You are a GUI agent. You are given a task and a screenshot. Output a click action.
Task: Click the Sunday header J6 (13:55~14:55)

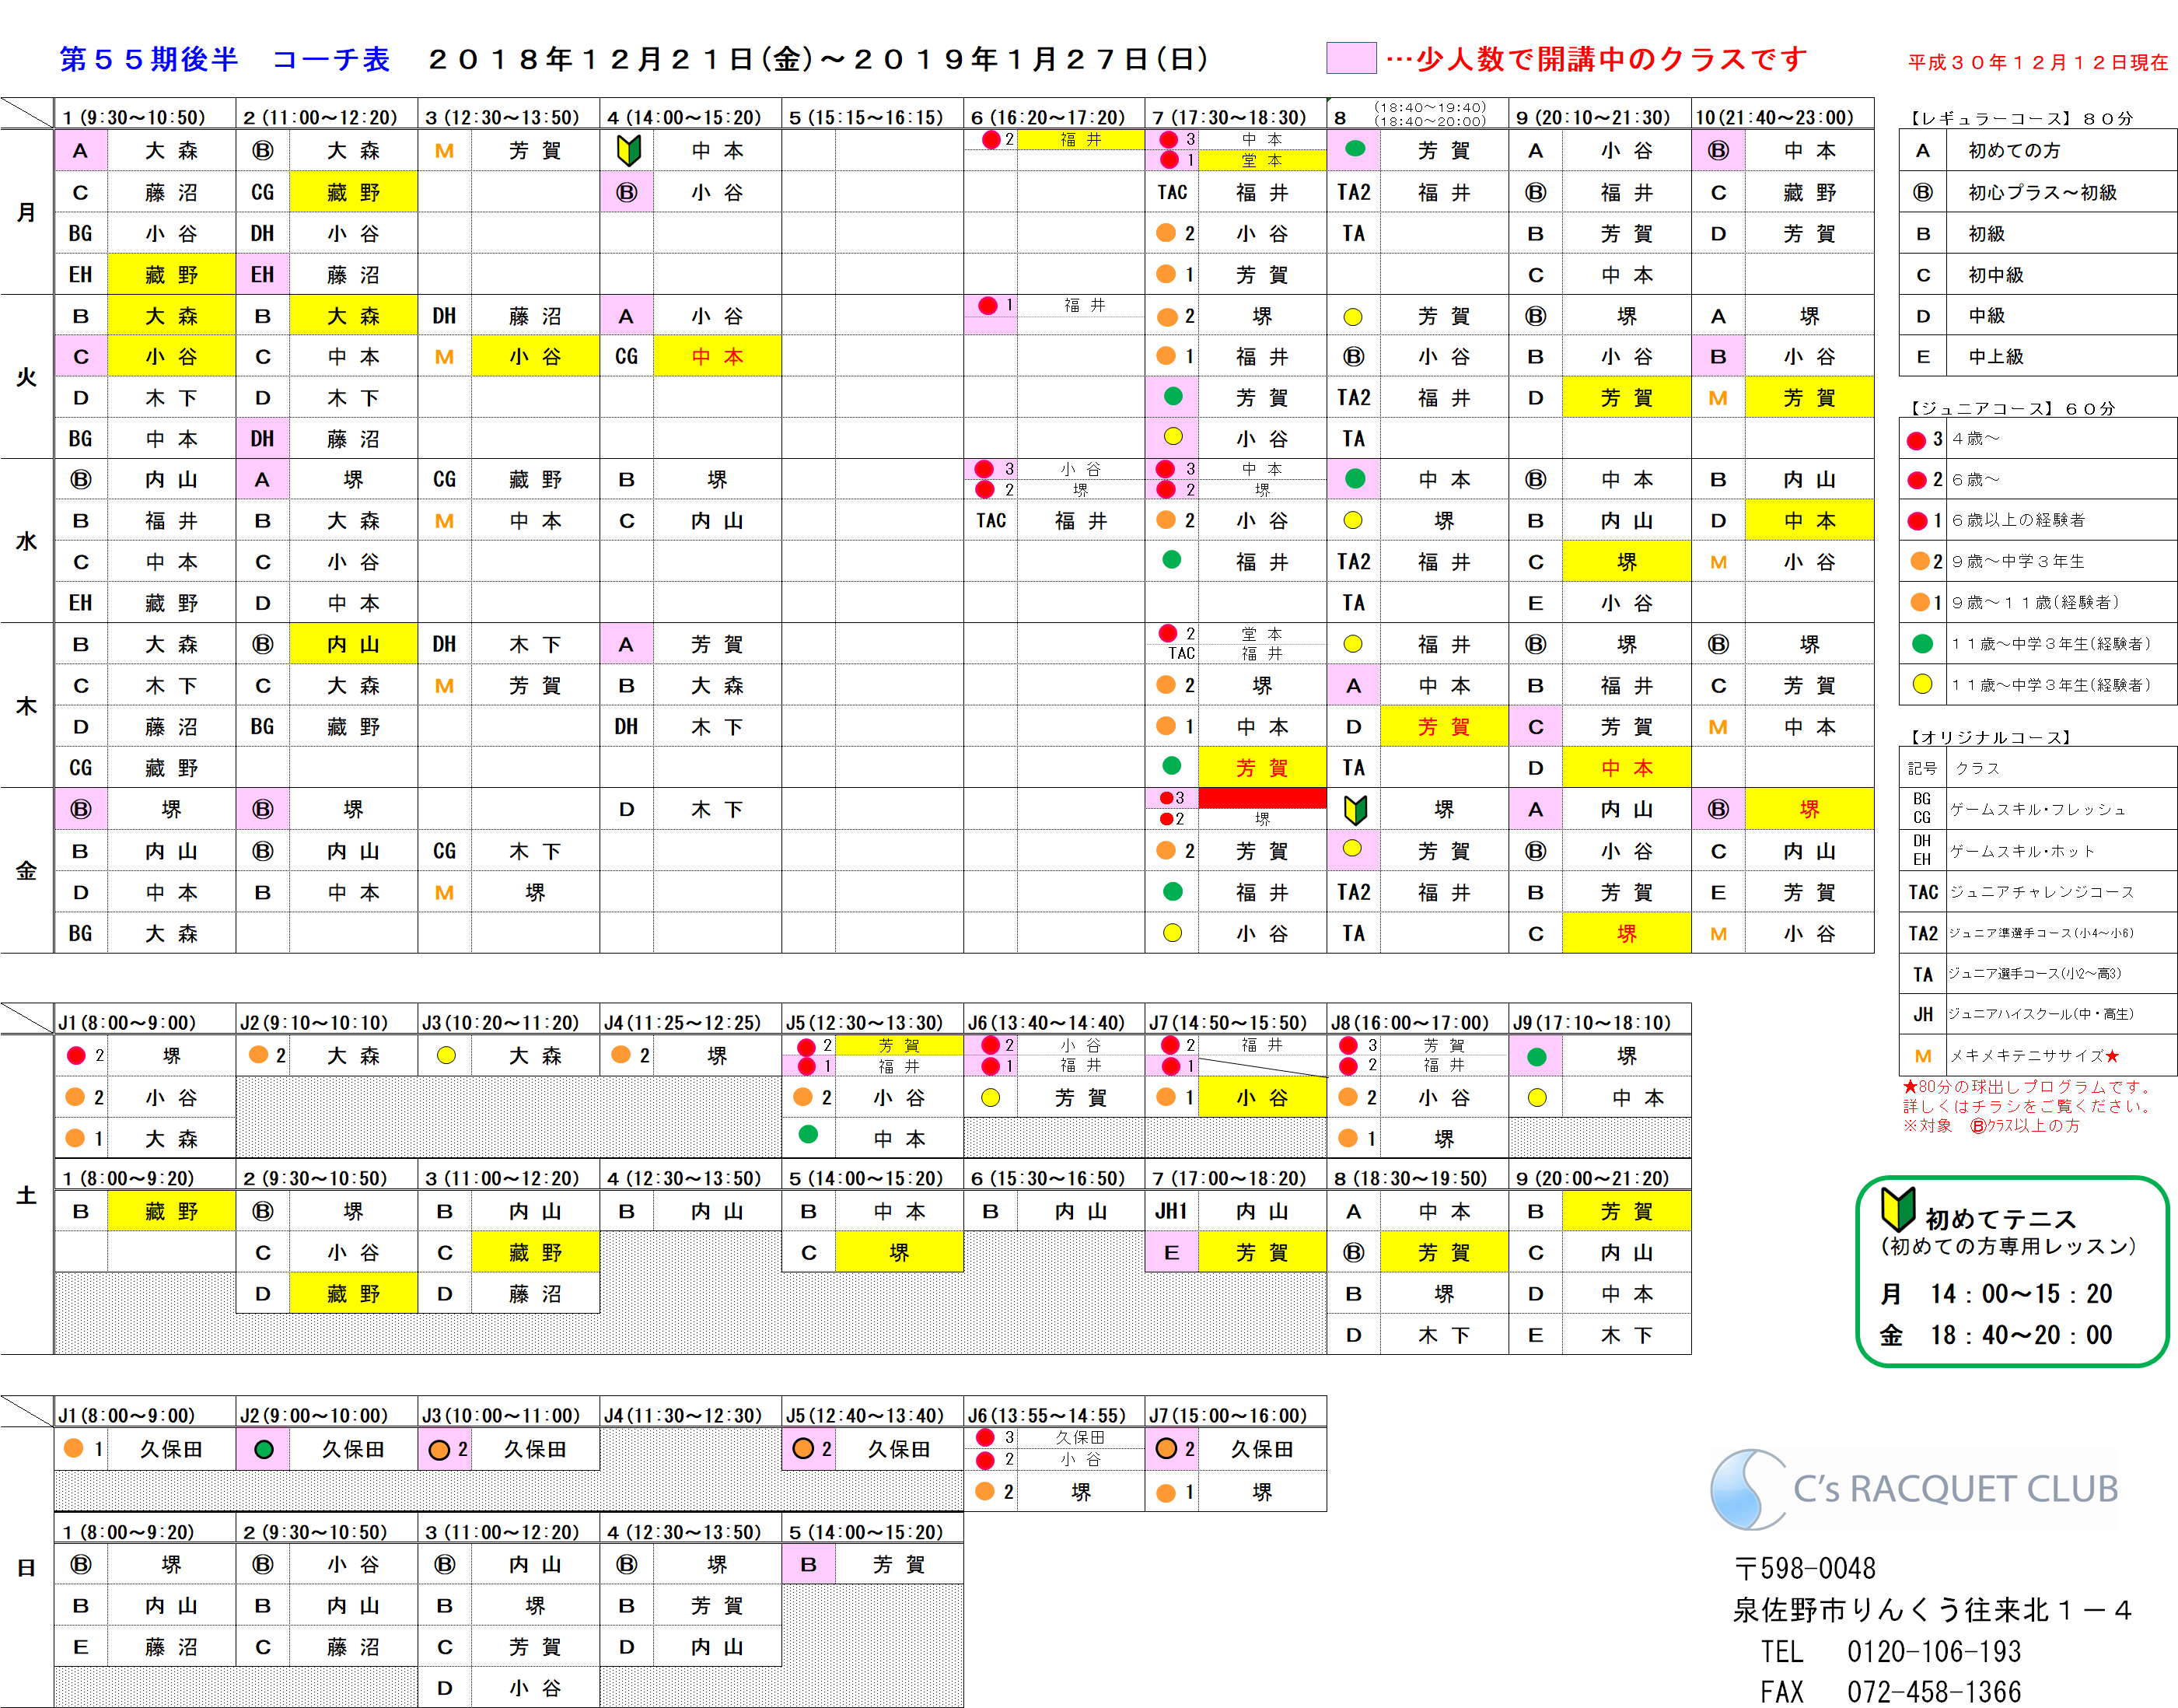pos(1047,1415)
